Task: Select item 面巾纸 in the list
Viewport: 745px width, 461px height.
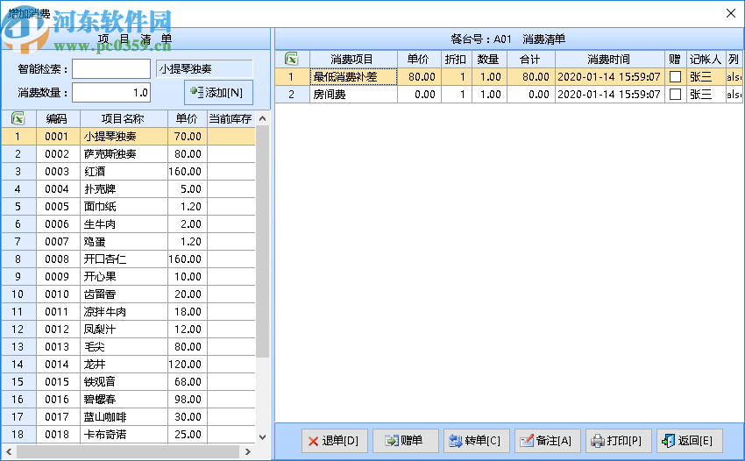Action: 124,207
